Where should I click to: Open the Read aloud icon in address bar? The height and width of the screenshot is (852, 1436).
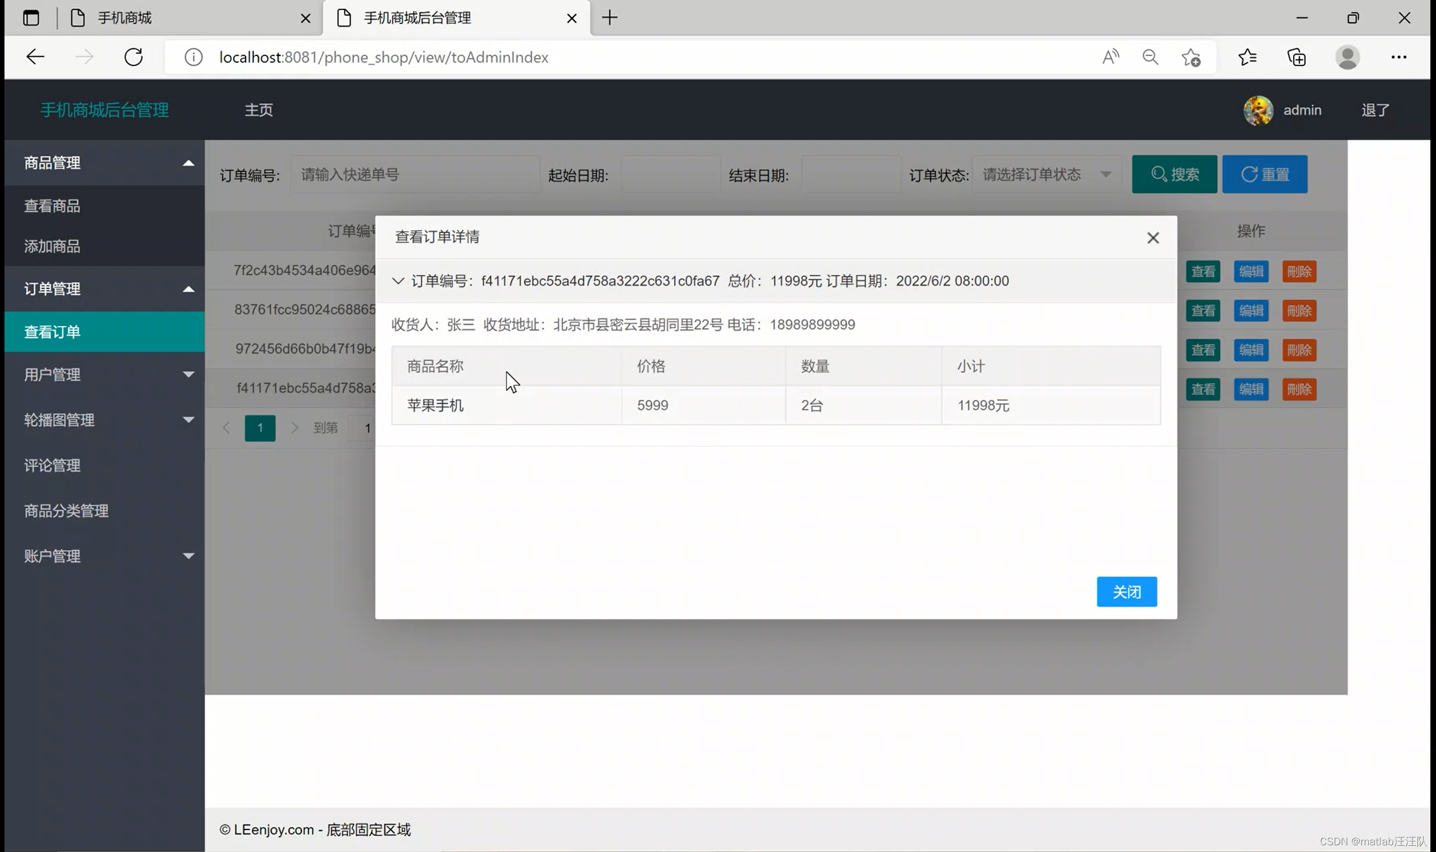(x=1110, y=57)
